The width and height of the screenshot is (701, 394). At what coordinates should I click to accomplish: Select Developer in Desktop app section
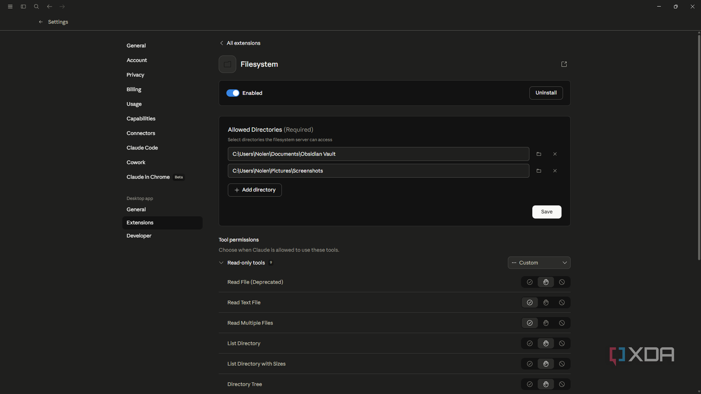139,236
